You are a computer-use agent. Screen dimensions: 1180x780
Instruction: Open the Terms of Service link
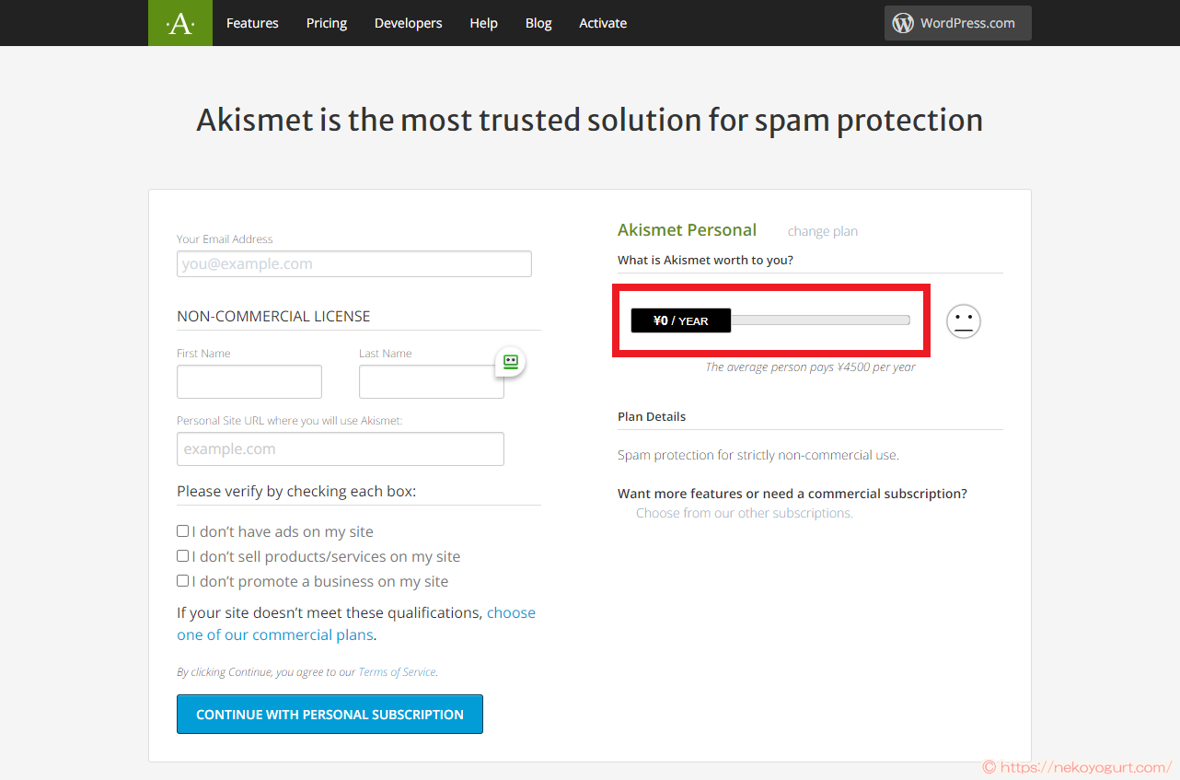click(x=397, y=672)
